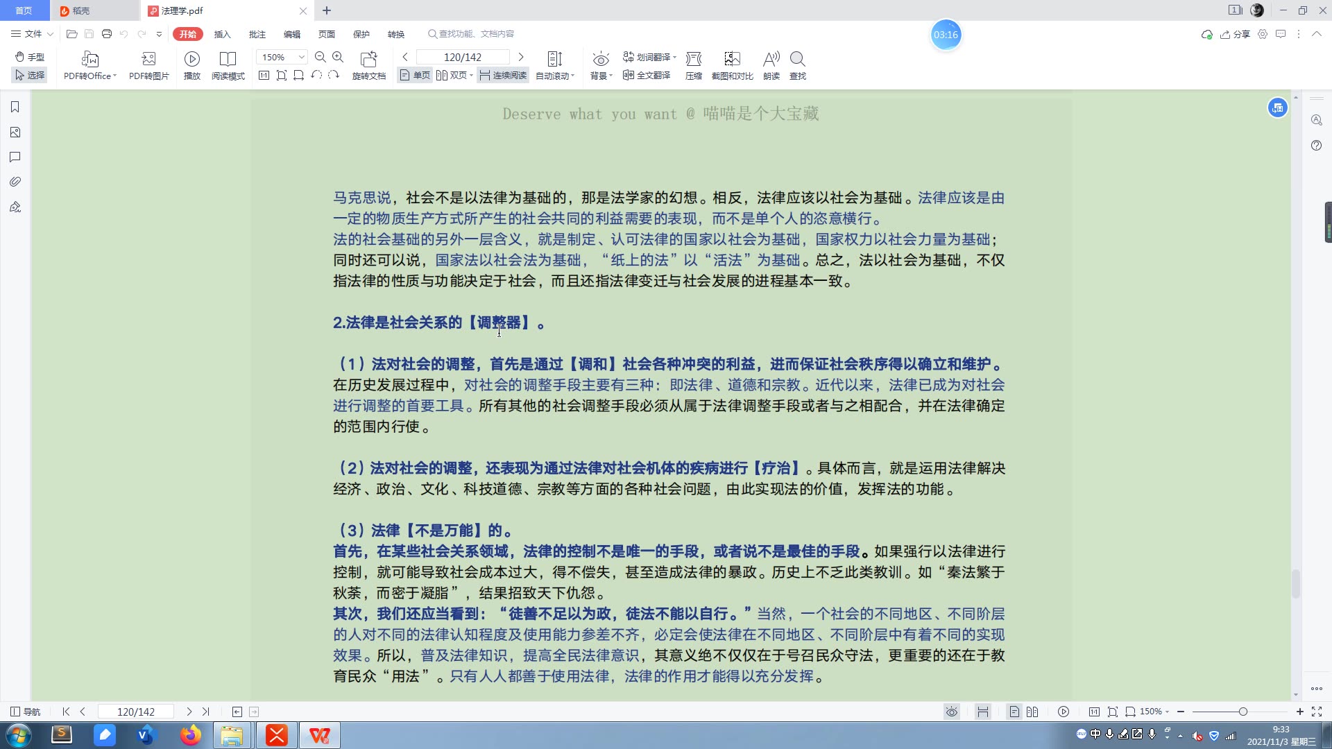The height and width of the screenshot is (749, 1332).
Task: Convert PDF to picture (PDF转图片)
Action: pos(148,66)
